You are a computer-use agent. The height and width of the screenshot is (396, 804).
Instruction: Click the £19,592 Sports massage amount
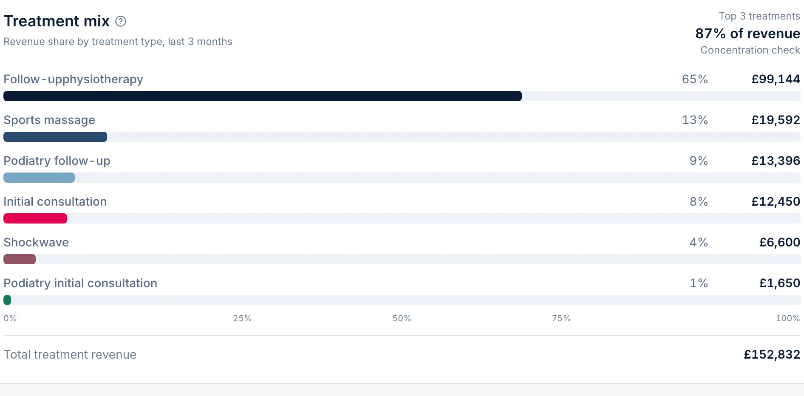tap(776, 120)
